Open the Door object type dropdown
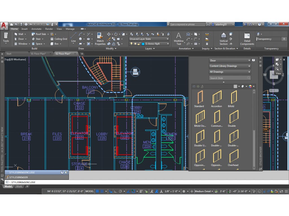Viewport: 289px width, 216px height. click(230, 60)
